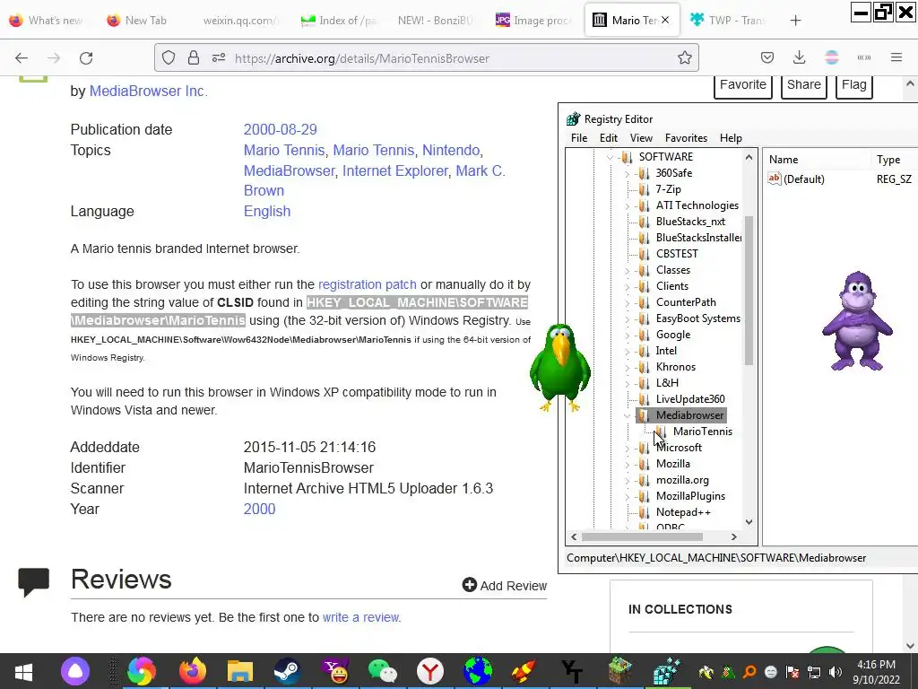The width and height of the screenshot is (918, 689).
Task: Open a new Firefox tab
Action: (x=795, y=21)
